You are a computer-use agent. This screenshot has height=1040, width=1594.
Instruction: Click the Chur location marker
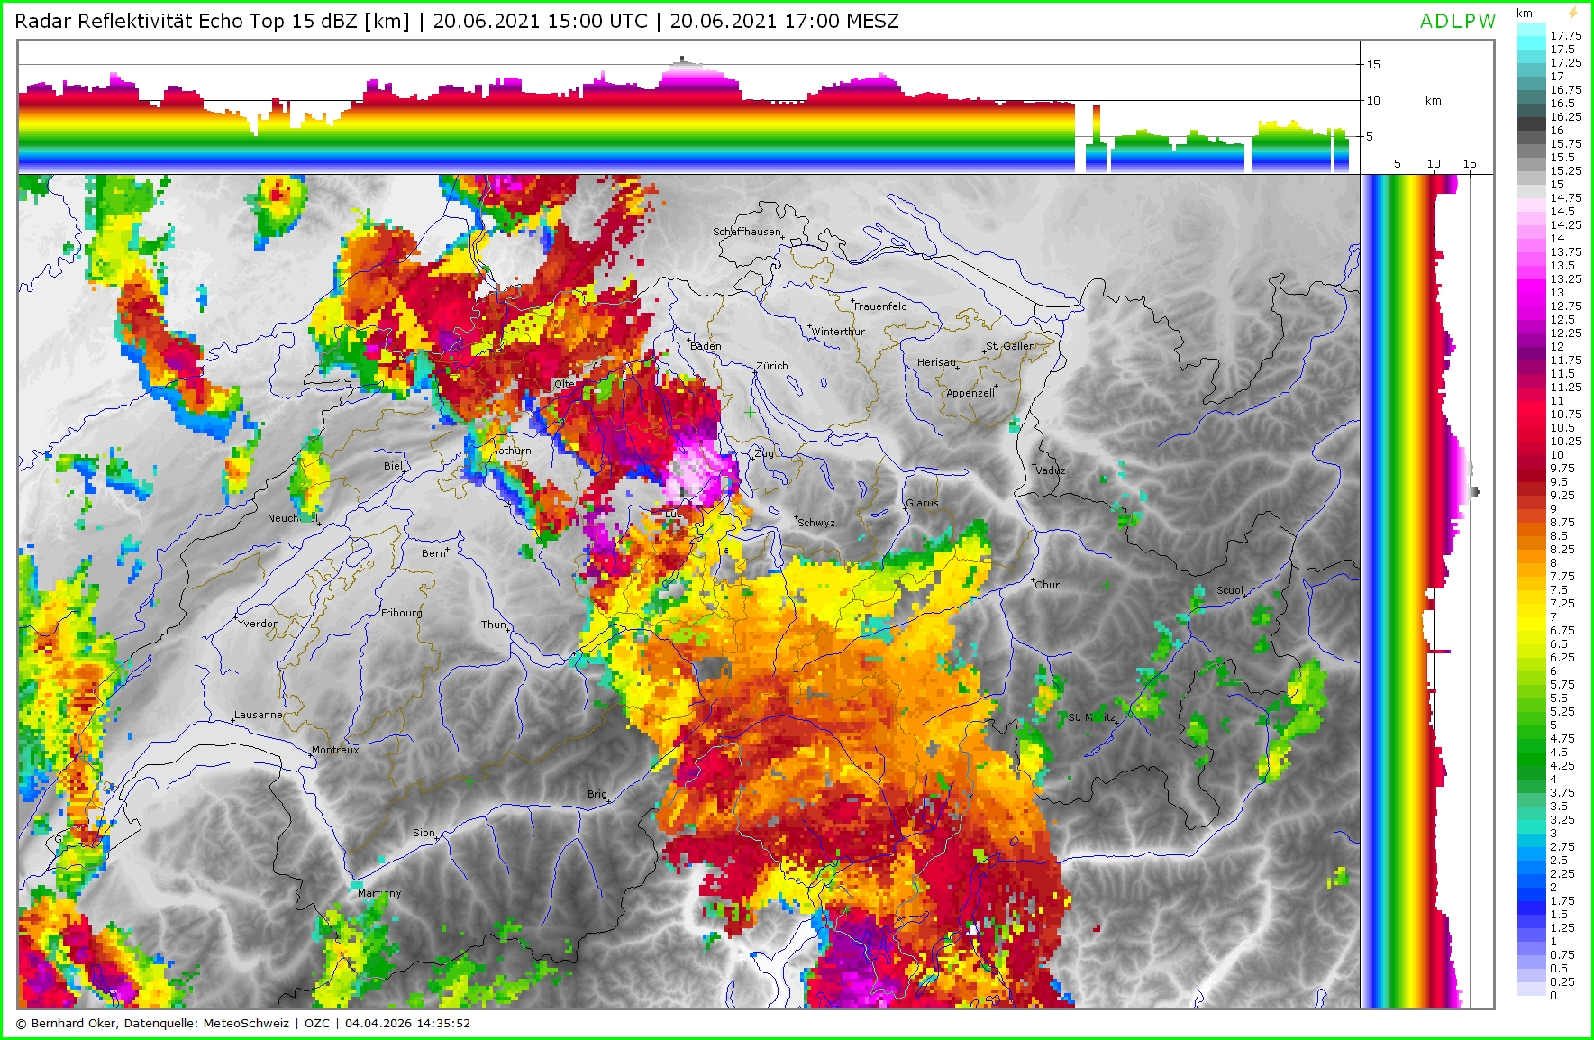tap(1034, 579)
